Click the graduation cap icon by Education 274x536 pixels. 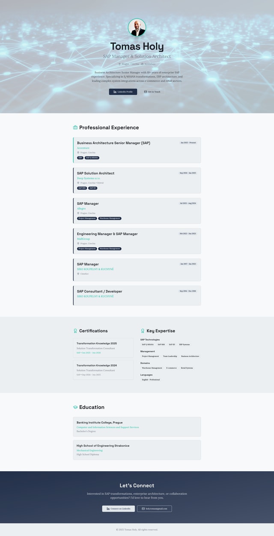point(75,407)
